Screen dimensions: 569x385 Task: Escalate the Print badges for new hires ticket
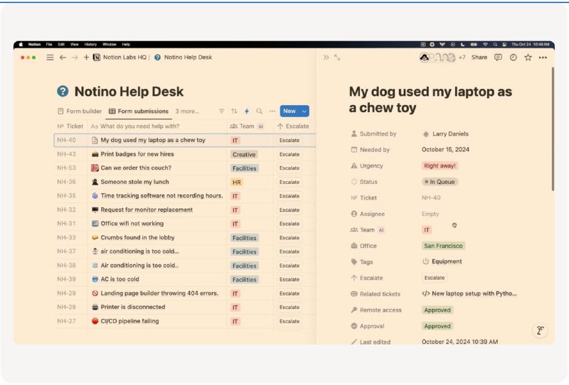(x=289, y=154)
